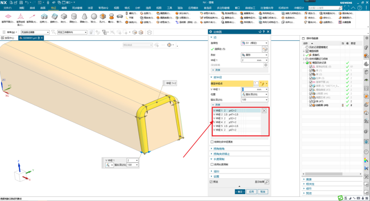370x201 pixels.
Task: Enable the length limit checkbox
Action: [x=212, y=165]
